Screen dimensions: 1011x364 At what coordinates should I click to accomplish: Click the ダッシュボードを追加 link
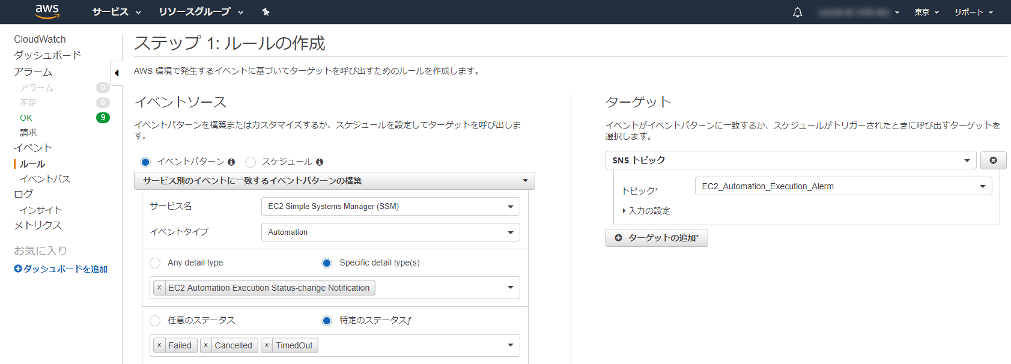[61, 269]
